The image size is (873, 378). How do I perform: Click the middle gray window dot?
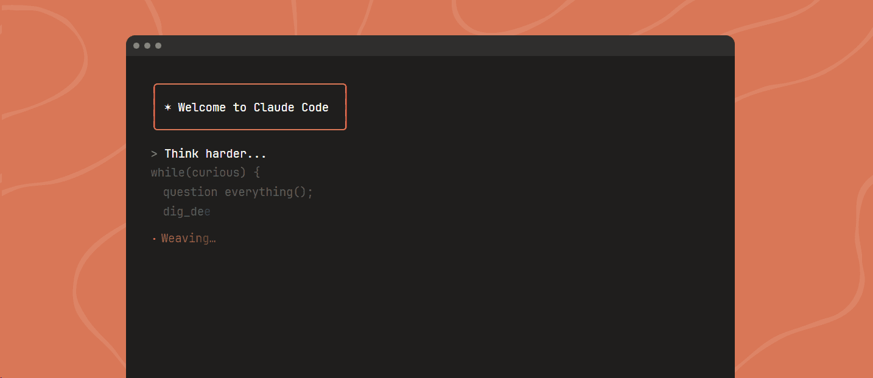click(147, 46)
